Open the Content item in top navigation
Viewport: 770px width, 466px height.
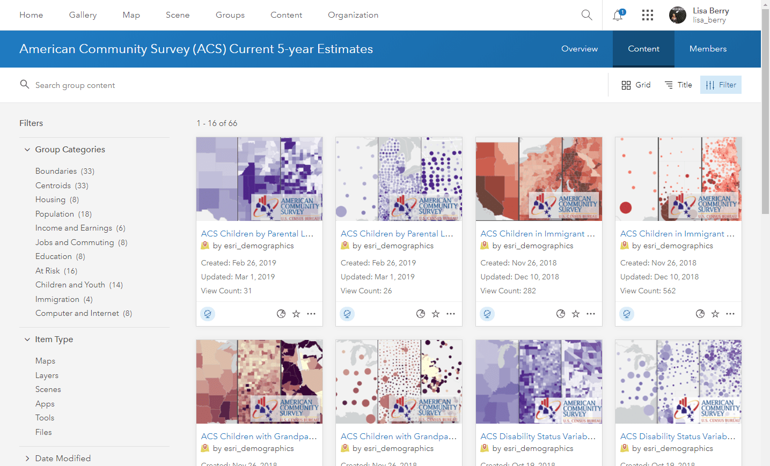click(286, 15)
